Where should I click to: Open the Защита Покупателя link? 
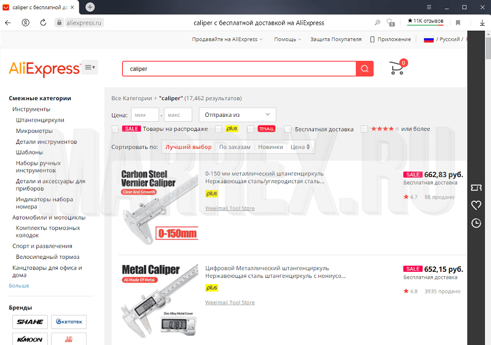click(x=336, y=39)
